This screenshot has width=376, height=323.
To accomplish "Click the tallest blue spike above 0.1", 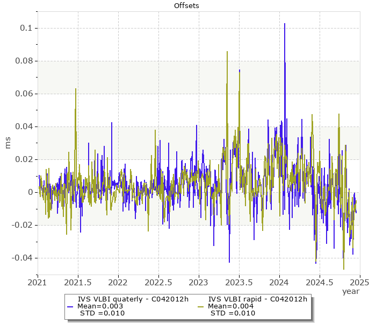I will (284, 25).
